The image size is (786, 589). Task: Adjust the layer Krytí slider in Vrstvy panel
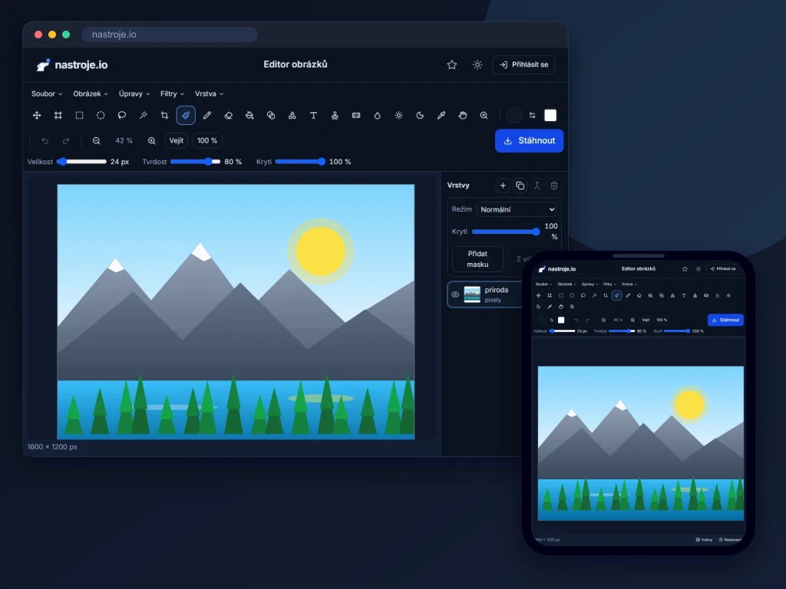506,232
